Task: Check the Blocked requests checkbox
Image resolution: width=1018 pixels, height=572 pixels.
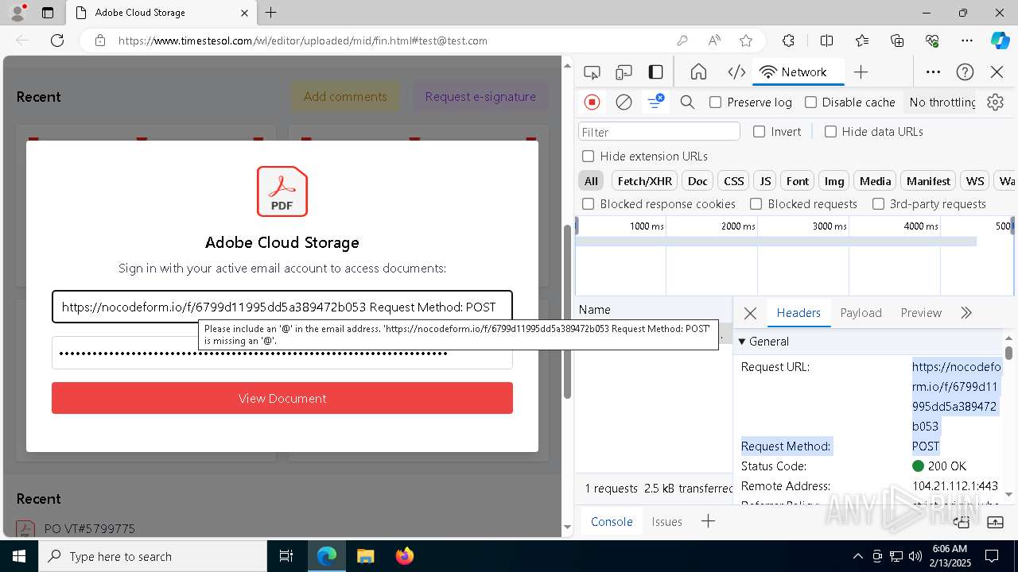Action: [x=756, y=204]
